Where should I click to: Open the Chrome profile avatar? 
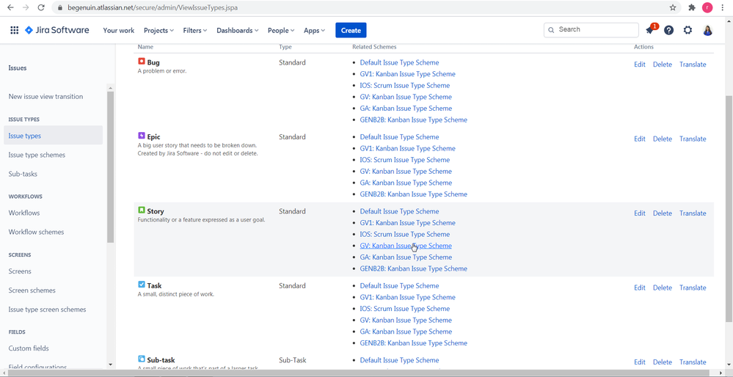point(707,7)
